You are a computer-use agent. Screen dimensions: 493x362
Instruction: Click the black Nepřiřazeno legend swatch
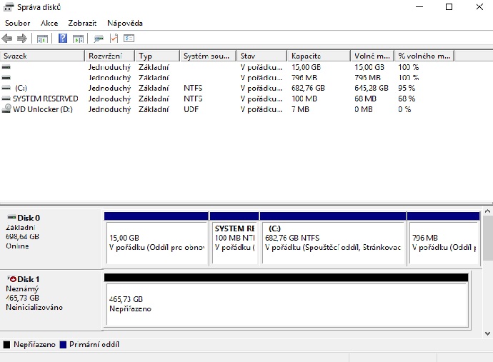6,345
